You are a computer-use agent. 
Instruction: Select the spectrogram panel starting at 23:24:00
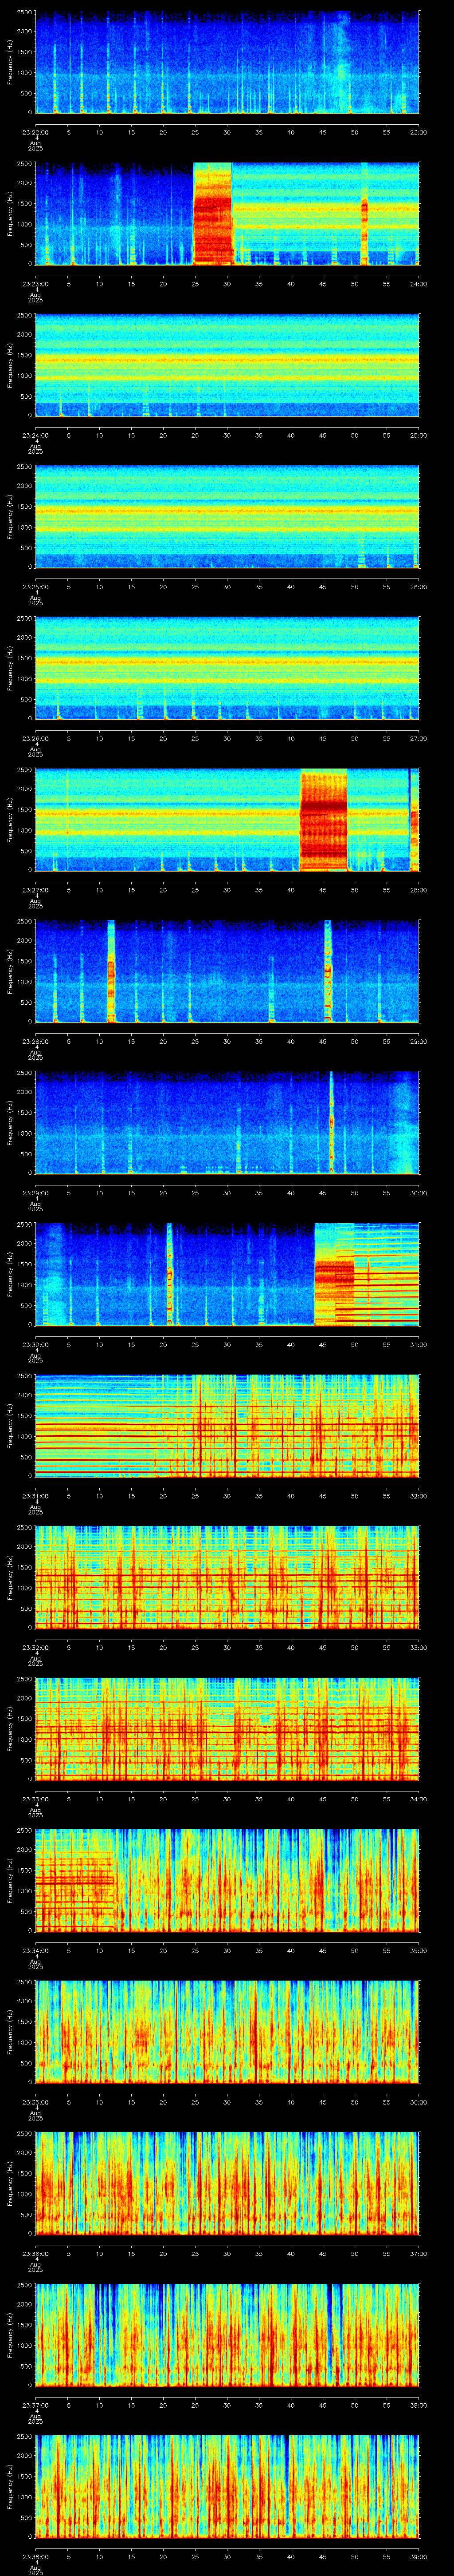pyautogui.click(x=227, y=366)
